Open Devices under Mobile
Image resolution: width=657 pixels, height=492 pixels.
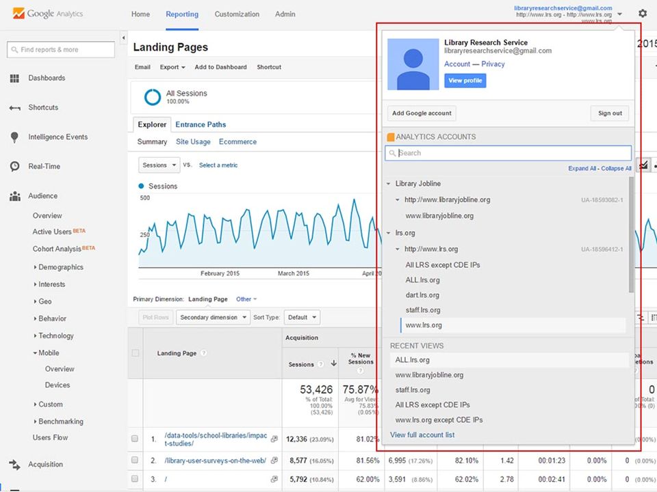(x=57, y=385)
